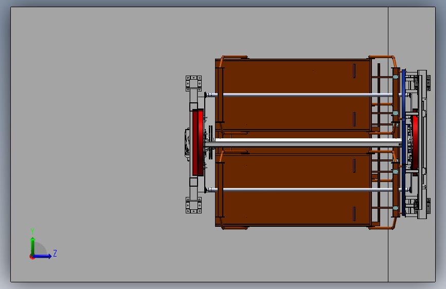This screenshot has width=446, height=289.
Task: Select the large red disc on left
Action: (198, 142)
